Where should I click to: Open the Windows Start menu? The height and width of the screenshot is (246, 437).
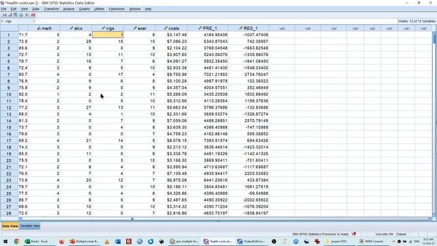tap(5, 241)
